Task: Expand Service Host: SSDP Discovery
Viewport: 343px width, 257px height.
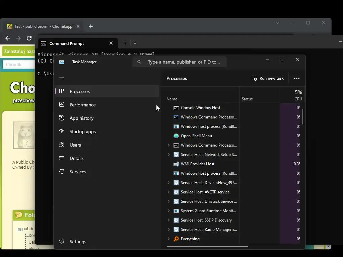Action: point(168,220)
